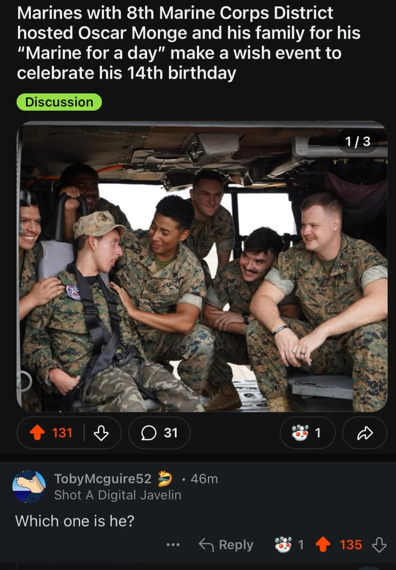Downvote the "Which one is he?" comment
396x570 pixels.
pyautogui.click(x=379, y=545)
